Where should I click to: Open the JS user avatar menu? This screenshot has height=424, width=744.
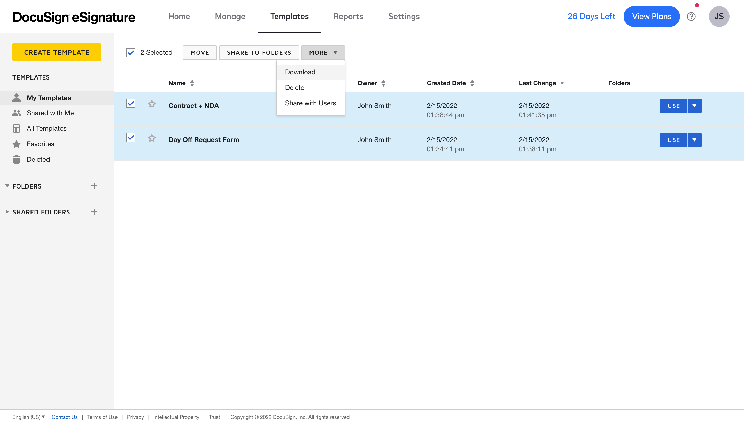point(719,17)
